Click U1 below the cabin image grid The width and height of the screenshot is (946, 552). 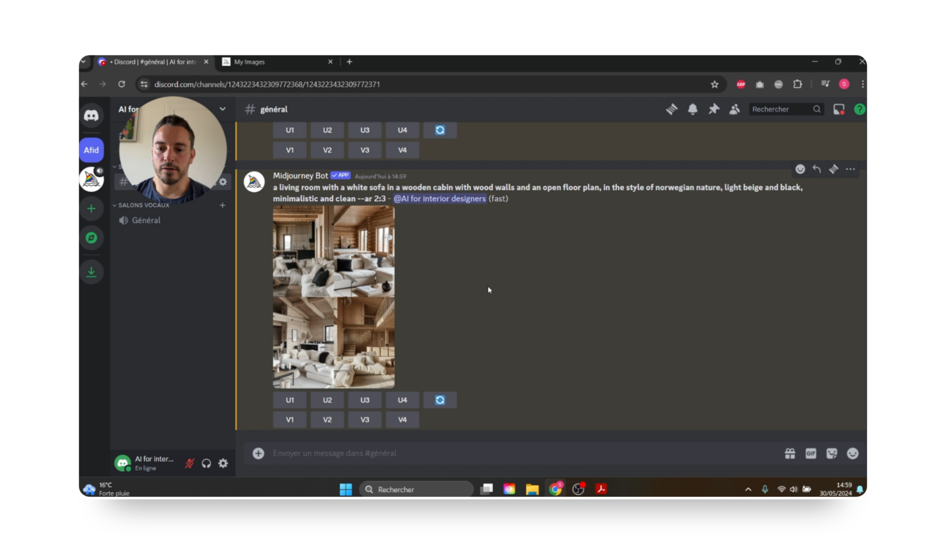tap(290, 400)
